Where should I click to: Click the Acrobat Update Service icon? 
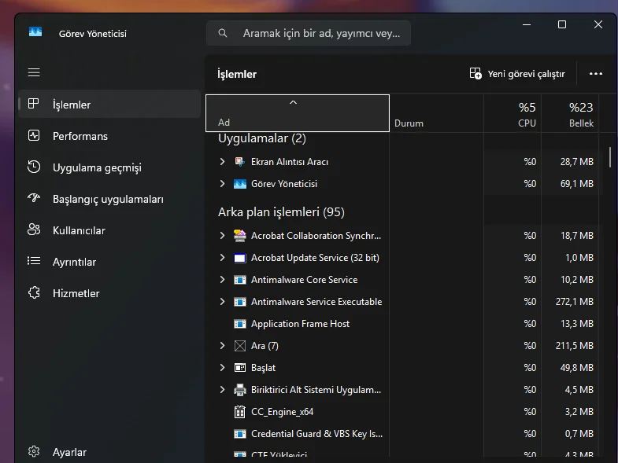coord(239,258)
